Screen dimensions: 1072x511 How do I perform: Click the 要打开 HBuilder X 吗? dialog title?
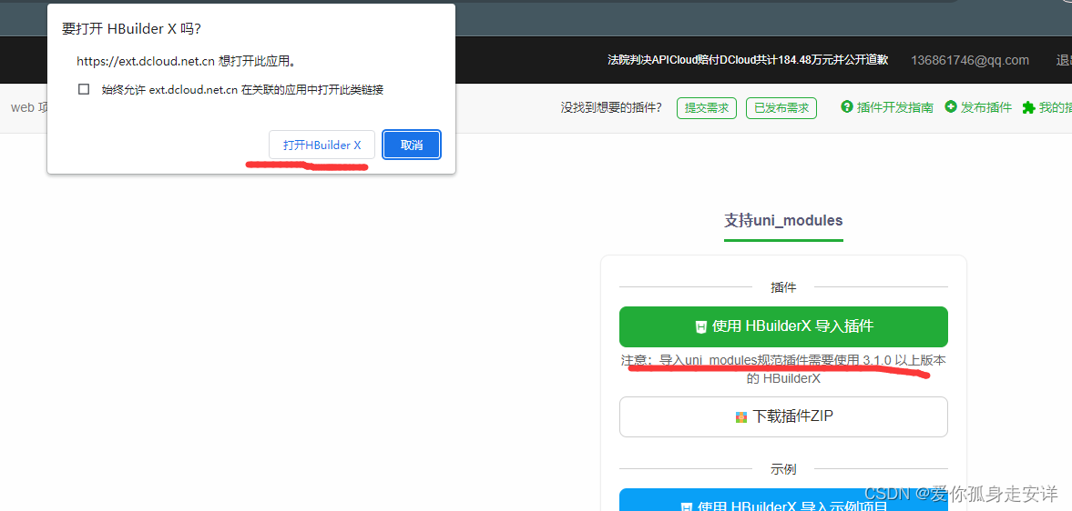[x=131, y=29]
